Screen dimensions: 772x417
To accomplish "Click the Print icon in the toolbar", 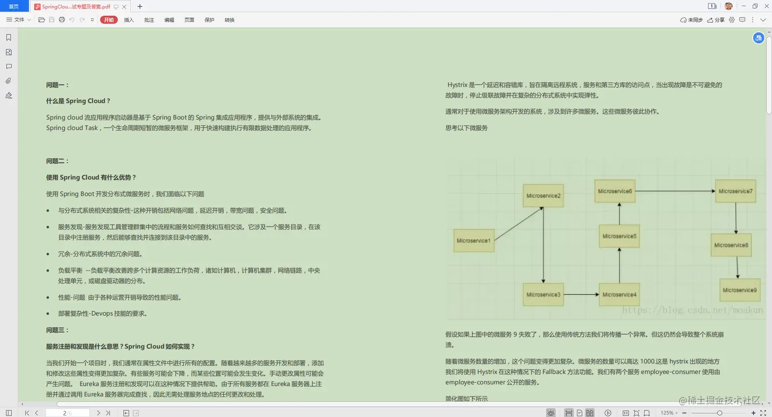I will (61, 20).
